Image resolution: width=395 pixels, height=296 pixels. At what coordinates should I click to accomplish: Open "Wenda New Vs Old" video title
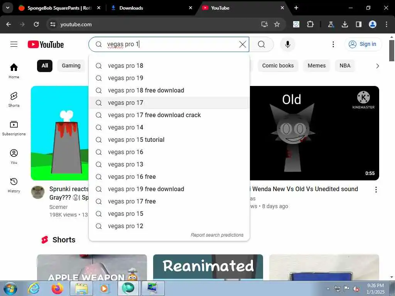click(304, 189)
